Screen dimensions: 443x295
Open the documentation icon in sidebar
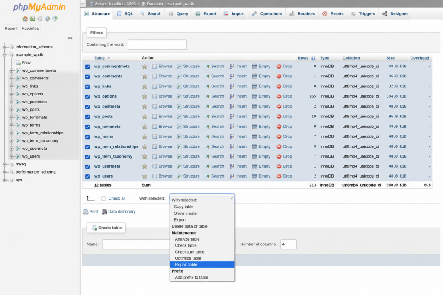[x=40, y=19]
